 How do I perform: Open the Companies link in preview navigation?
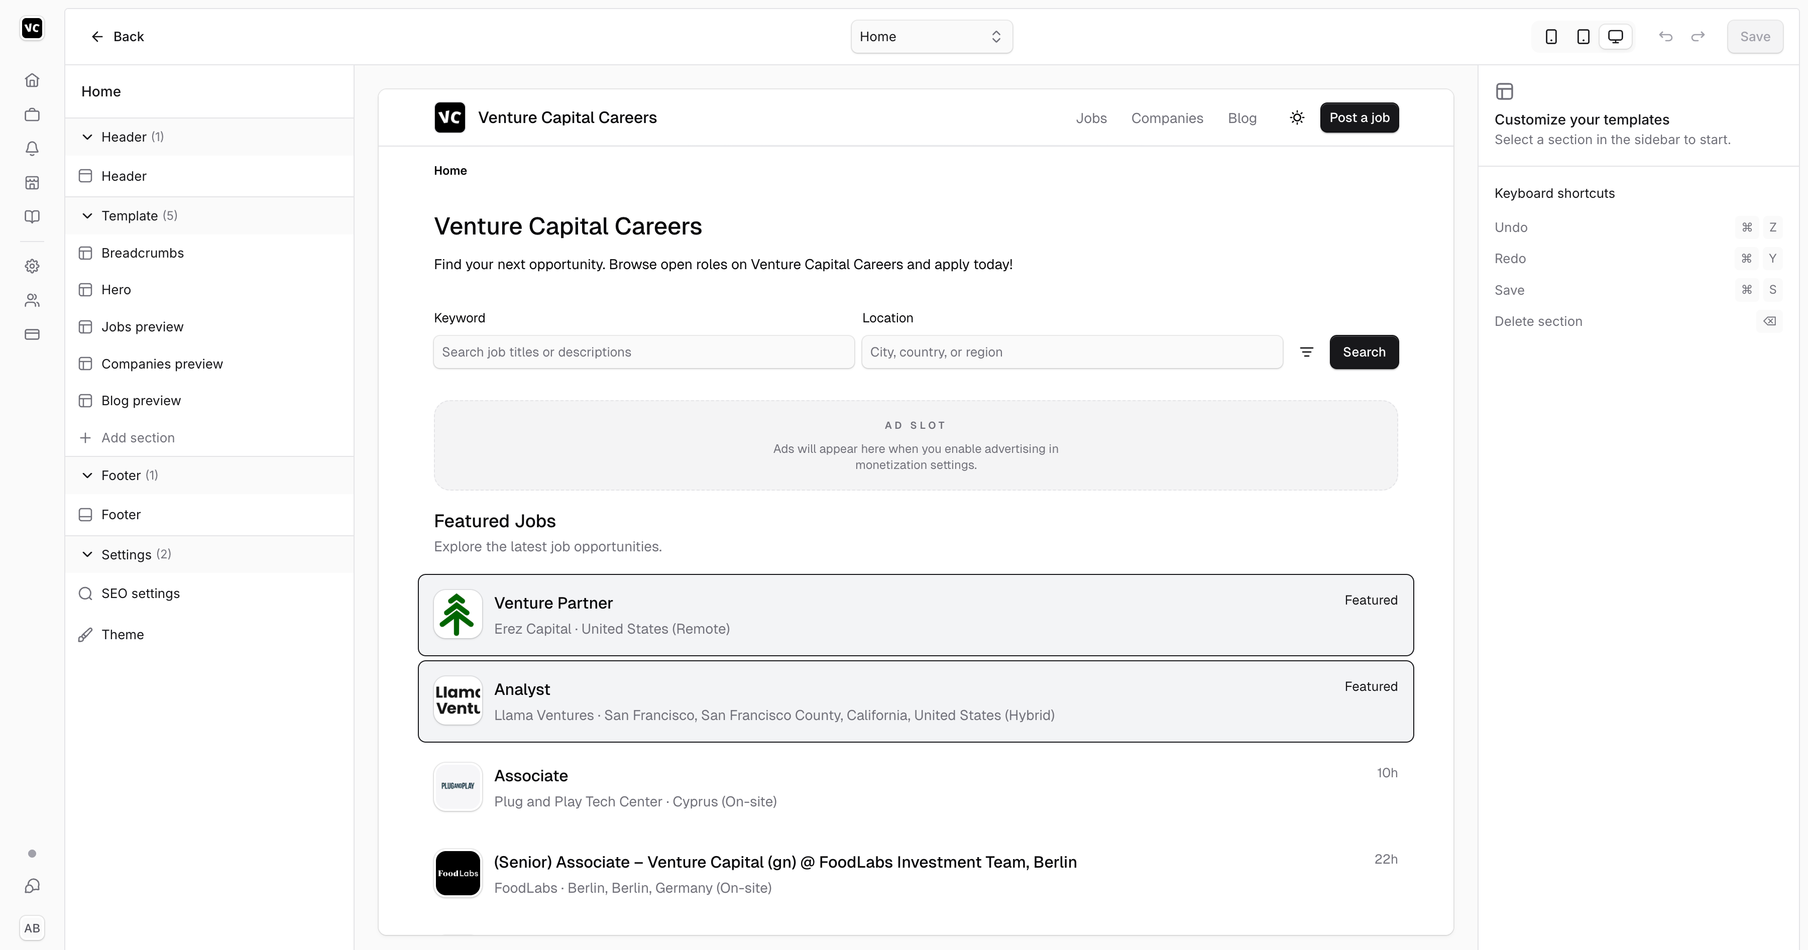point(1167,118)
